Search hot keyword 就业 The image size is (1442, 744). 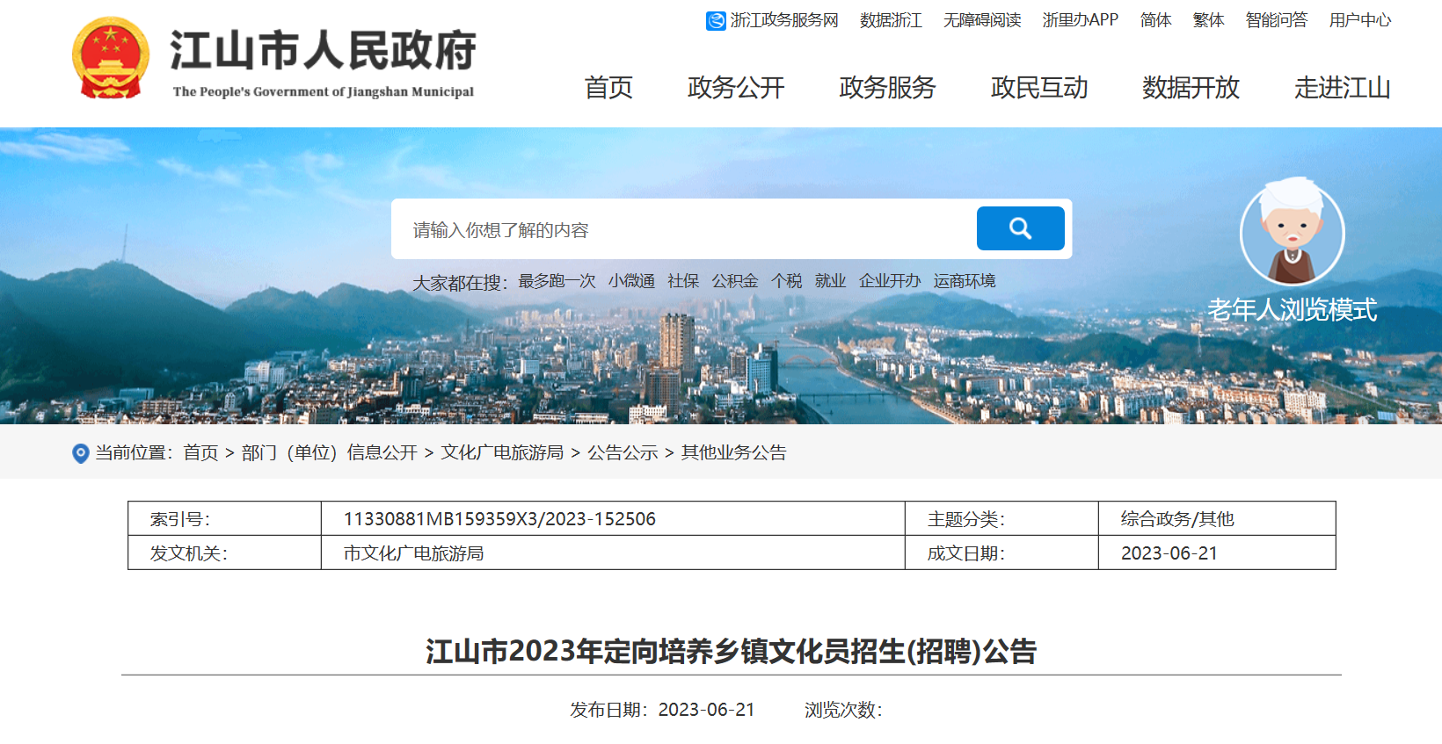[x=830, y=281]
